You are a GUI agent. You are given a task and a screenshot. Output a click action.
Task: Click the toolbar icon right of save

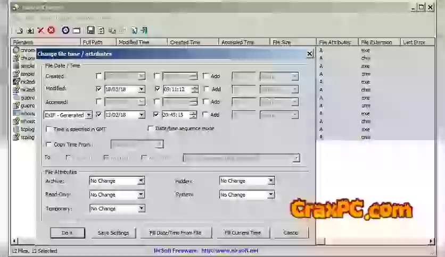pos(101,30)
